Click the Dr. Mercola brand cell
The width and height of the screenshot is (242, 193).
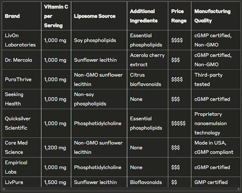[x=22, y=60]
